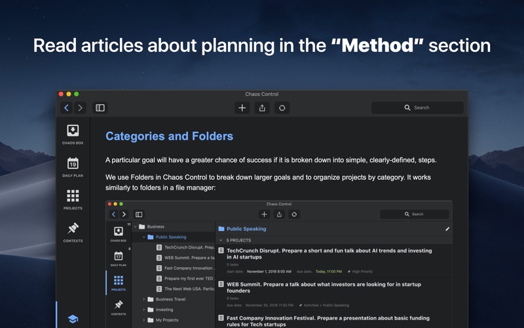Image resolution: width=524 pixels, height=328 pixels.
Task: Expand the Business Travel folder
Action: coord(144,299)
